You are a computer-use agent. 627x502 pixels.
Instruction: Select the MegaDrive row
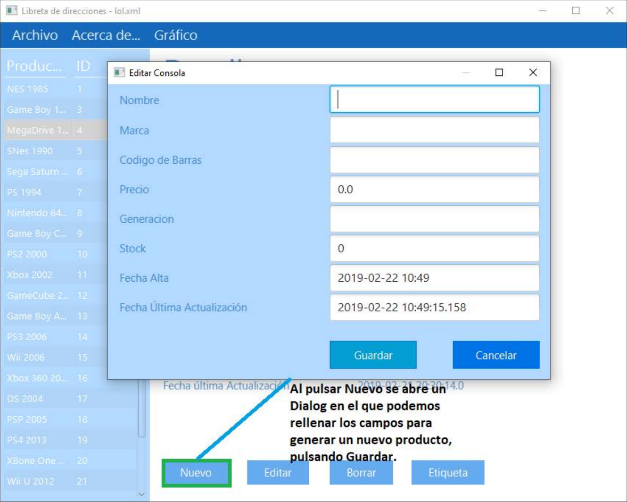click(x=56, y=130)
